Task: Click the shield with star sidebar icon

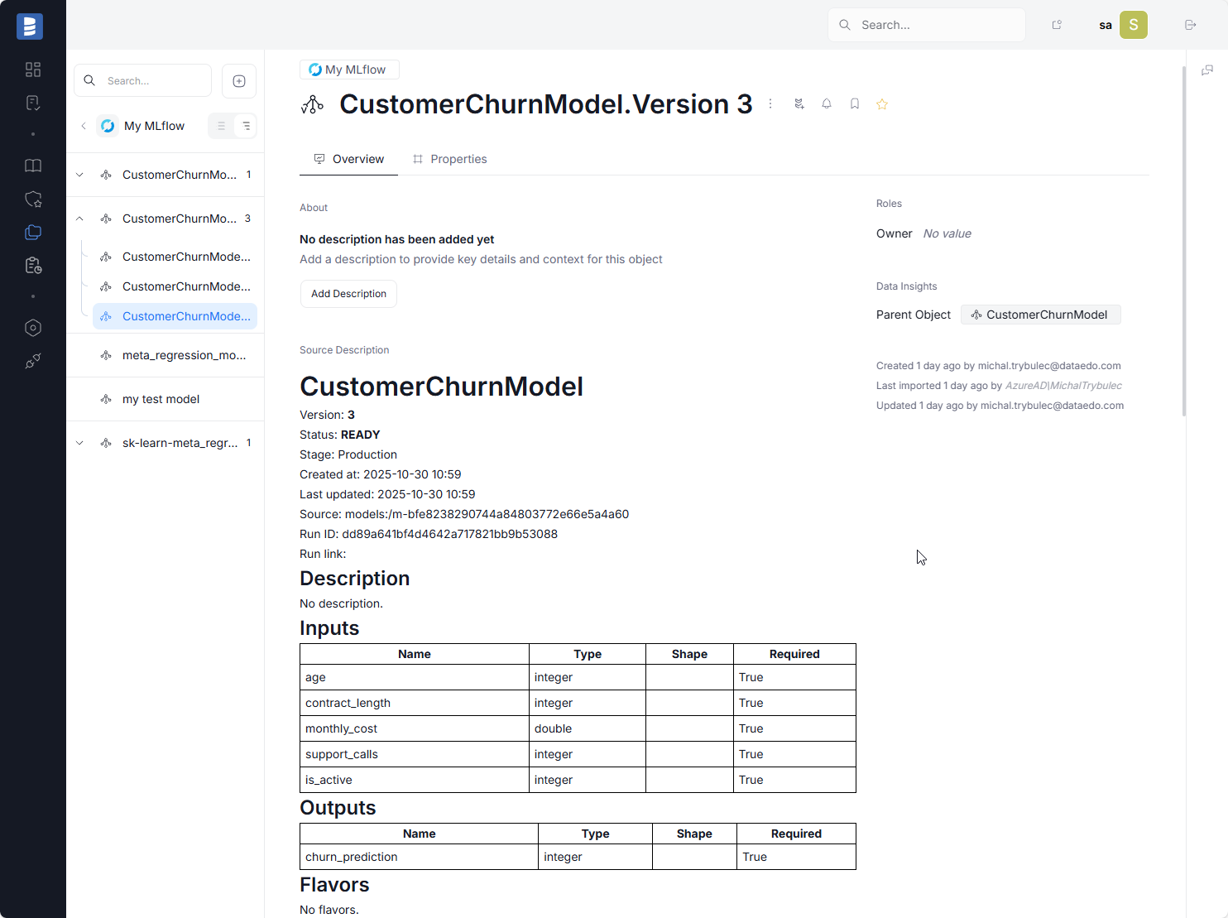Action: (33, 199)
